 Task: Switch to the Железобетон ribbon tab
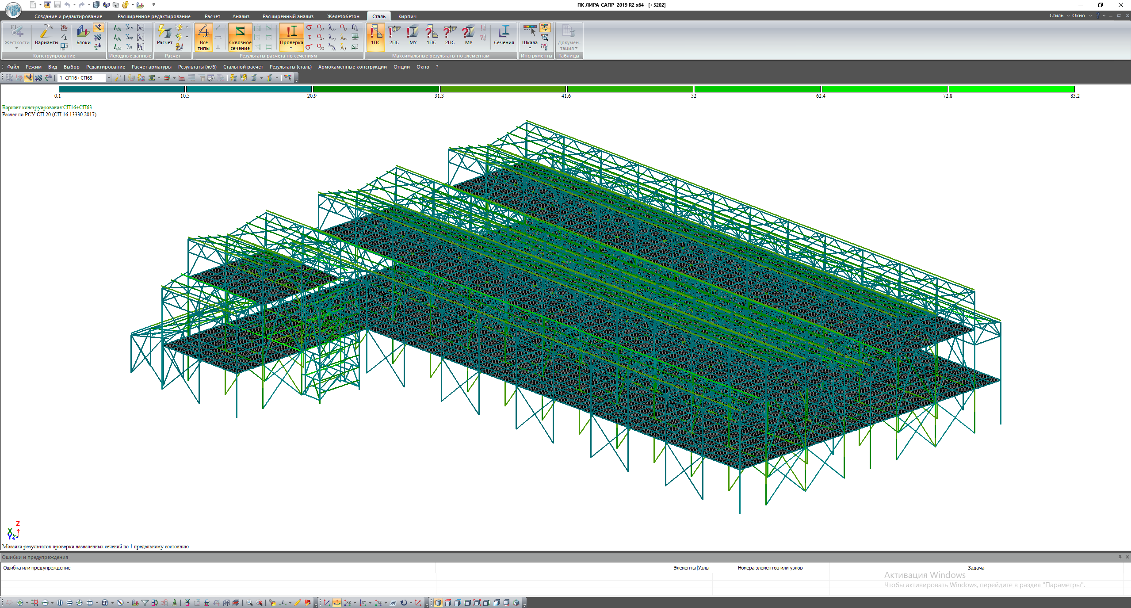(x=343, y=16)
